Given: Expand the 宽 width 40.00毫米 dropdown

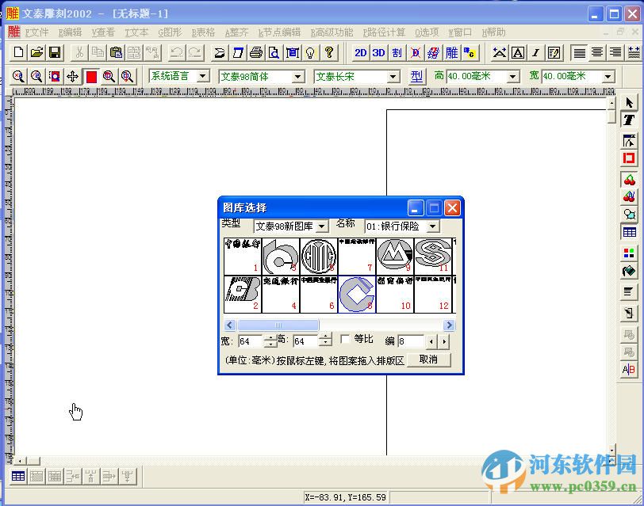Looking at the screenshot, I should coord(608,76).
